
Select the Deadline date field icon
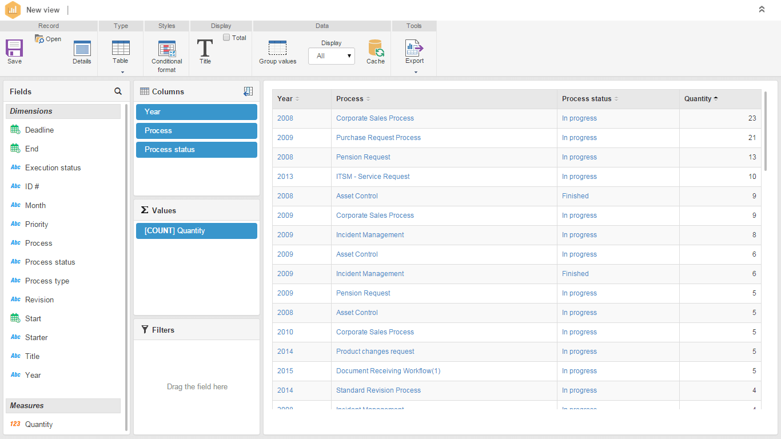[x=15, y=130]
